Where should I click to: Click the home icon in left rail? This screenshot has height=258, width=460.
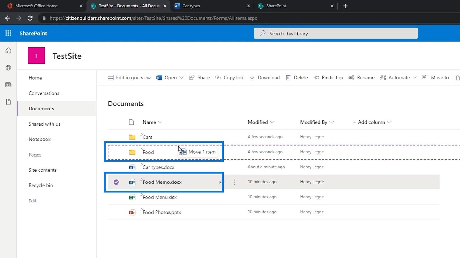[8, 51]
